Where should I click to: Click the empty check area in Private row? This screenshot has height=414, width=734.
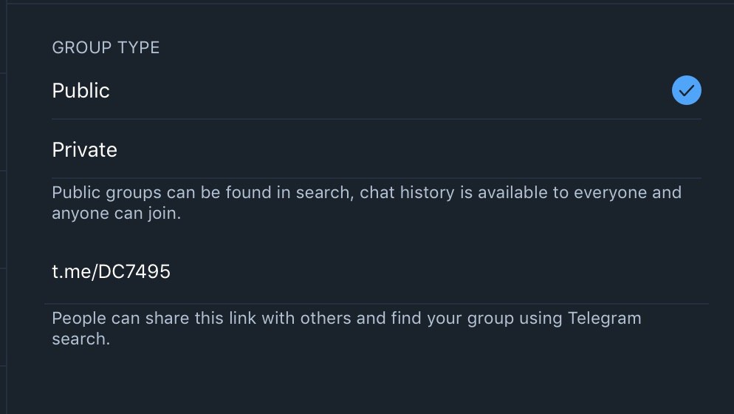coord(686,149)
